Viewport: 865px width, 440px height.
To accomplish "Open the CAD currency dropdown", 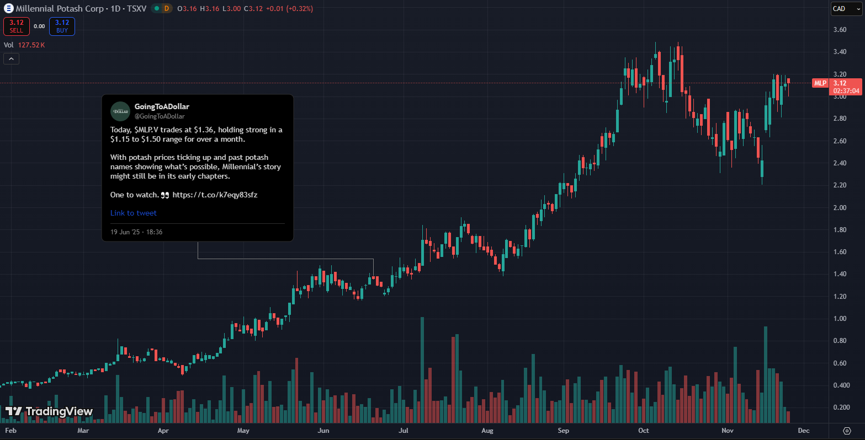I will (x=847, y=9).
